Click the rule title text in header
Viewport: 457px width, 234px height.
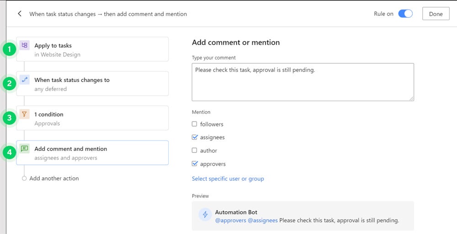click(x=108, y=14)
